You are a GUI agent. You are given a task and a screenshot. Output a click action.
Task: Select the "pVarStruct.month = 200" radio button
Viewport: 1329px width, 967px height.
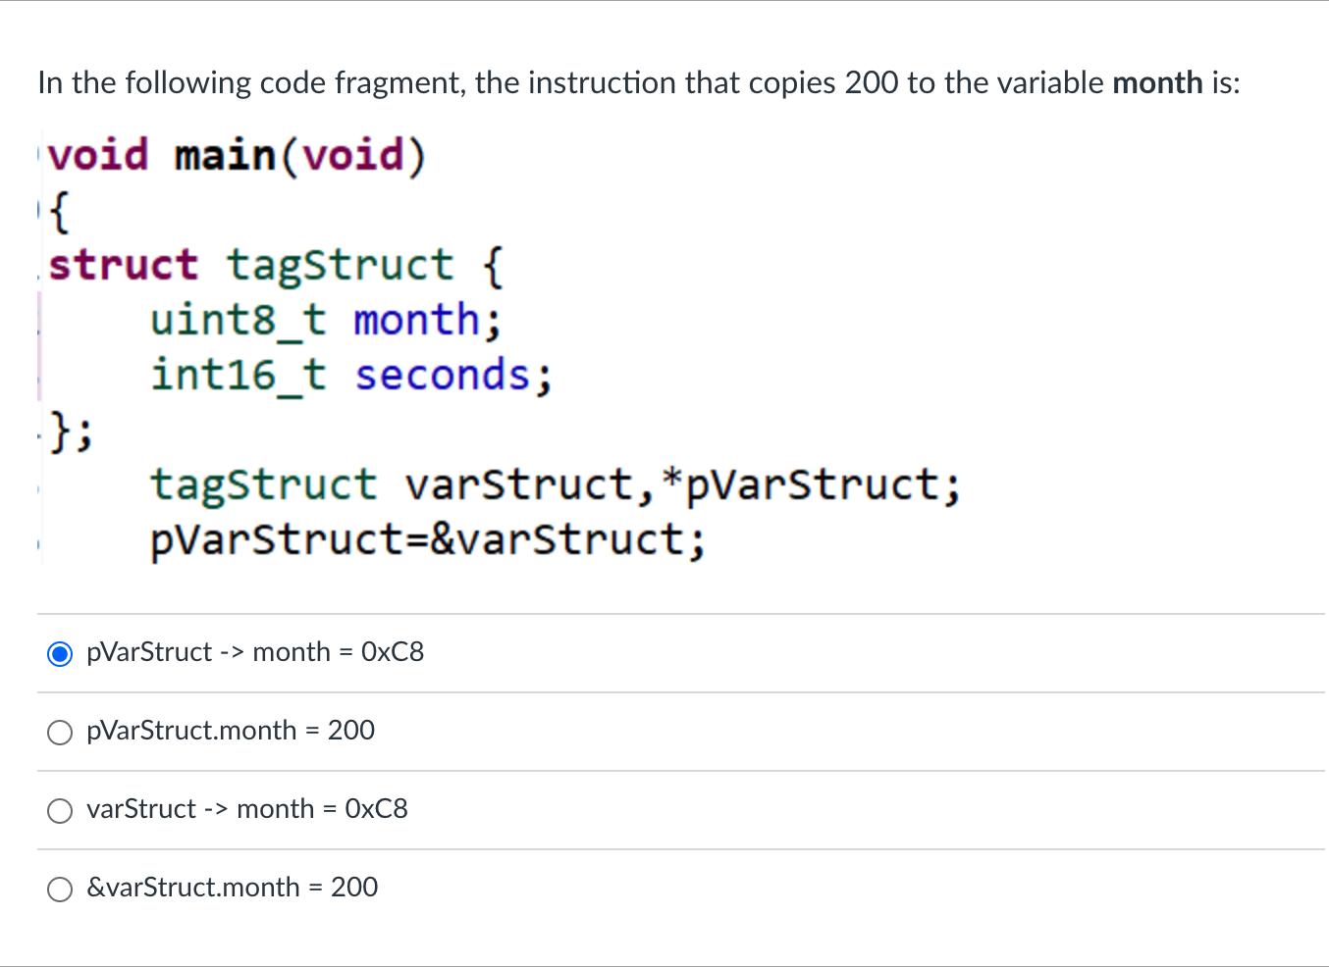(x=59, y=732)
